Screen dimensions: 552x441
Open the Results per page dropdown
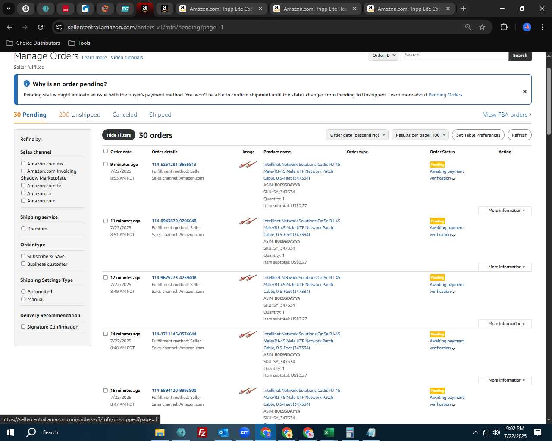pos(420,135)
